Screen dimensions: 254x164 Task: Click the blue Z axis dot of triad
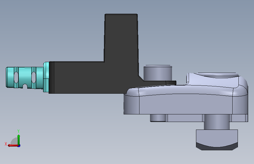click(x=19, y=146)
